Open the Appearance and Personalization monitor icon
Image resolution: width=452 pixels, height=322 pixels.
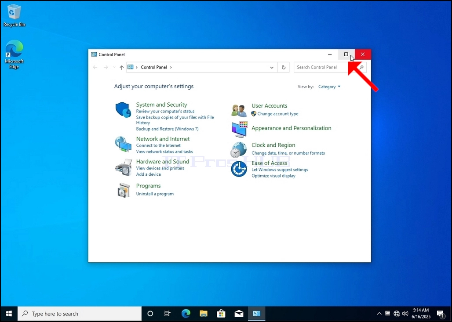pyautogui.click(x=239, y=129)
